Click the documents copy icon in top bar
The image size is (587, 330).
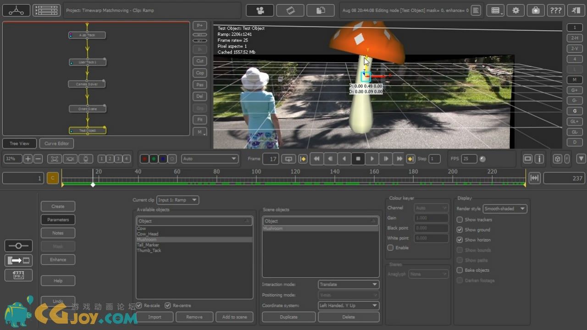321,10
